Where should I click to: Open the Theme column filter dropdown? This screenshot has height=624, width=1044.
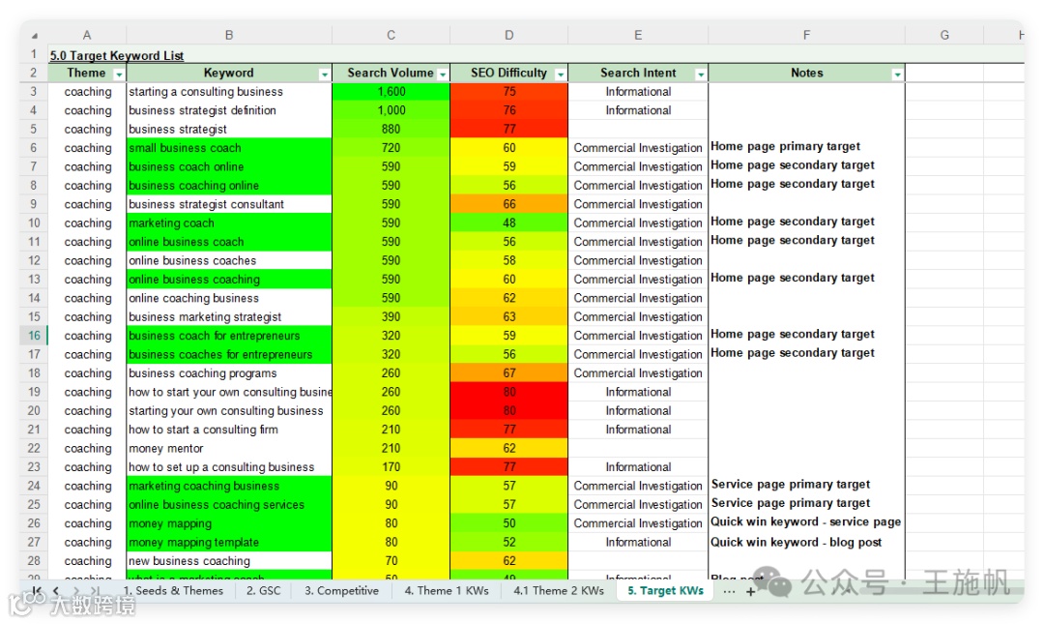(119, 74)
